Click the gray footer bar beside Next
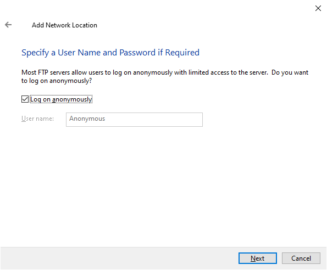Viewport: 327px width, 270px height. coord(119,258)
